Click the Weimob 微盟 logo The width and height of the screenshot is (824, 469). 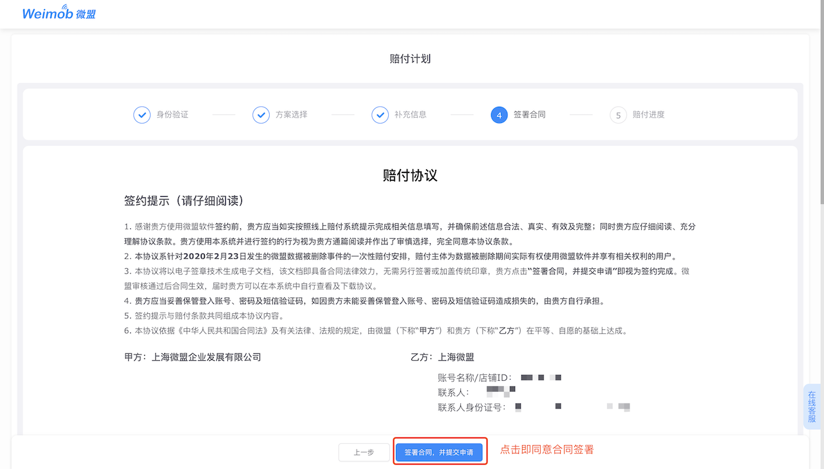(59, 13)
